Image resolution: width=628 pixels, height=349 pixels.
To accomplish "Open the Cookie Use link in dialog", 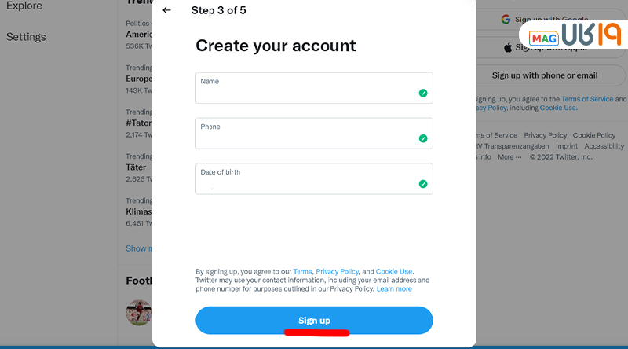I will tap(394, 272).
